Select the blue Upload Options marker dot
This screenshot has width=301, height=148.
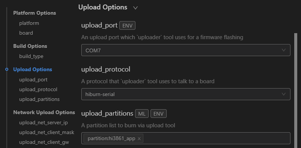pos(7,69)
